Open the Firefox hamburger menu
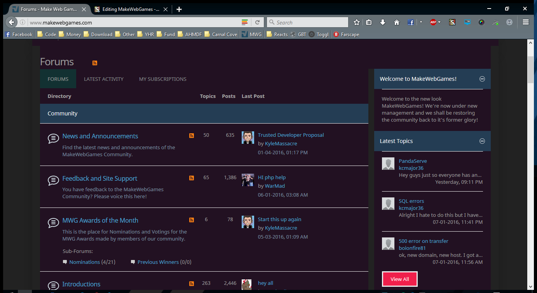This screenshot has width=537, height=293. coord(525,22)
